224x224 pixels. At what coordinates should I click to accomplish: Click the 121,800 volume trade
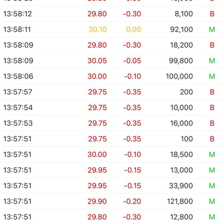(179, 202)
